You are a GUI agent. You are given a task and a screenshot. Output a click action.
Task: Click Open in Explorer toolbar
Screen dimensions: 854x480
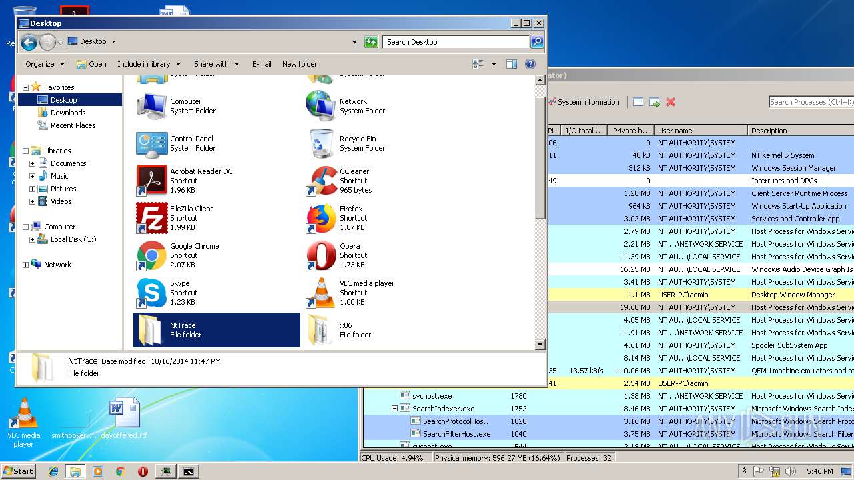(91, 64)
